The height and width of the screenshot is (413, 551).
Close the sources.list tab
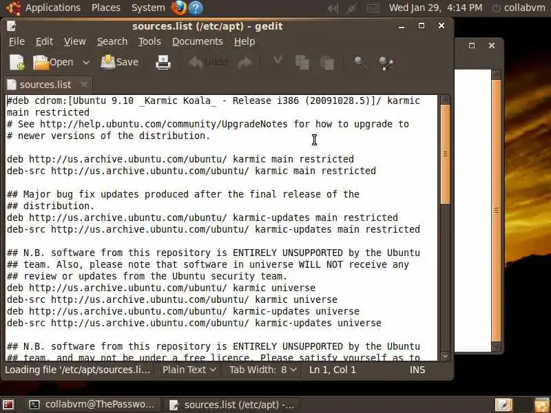pyautogui.click(x=83, y=84)
